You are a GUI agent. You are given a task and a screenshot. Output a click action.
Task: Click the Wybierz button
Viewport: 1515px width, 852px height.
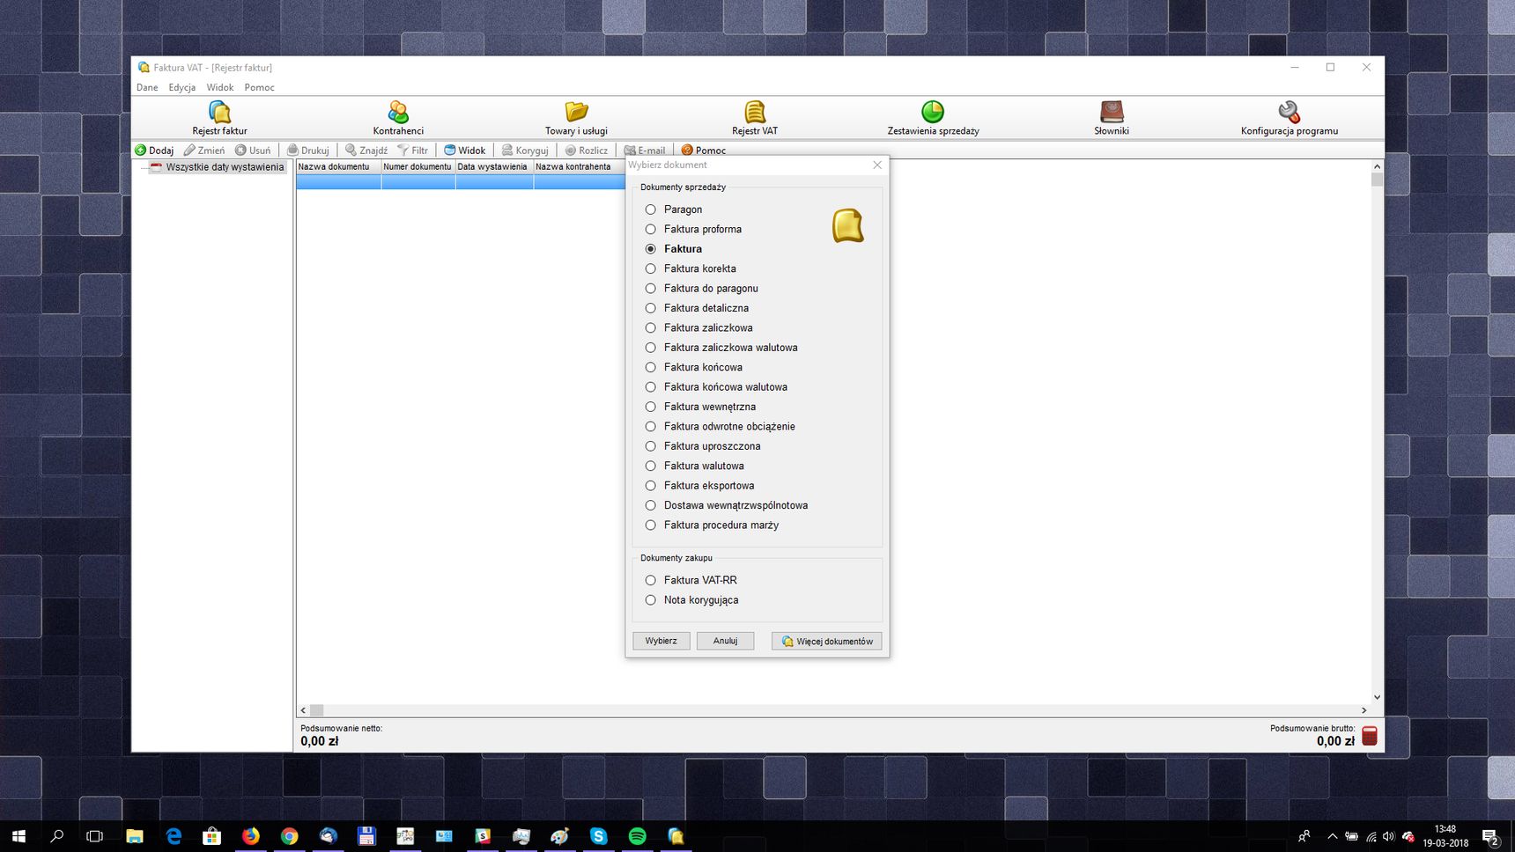coord(661,641)
